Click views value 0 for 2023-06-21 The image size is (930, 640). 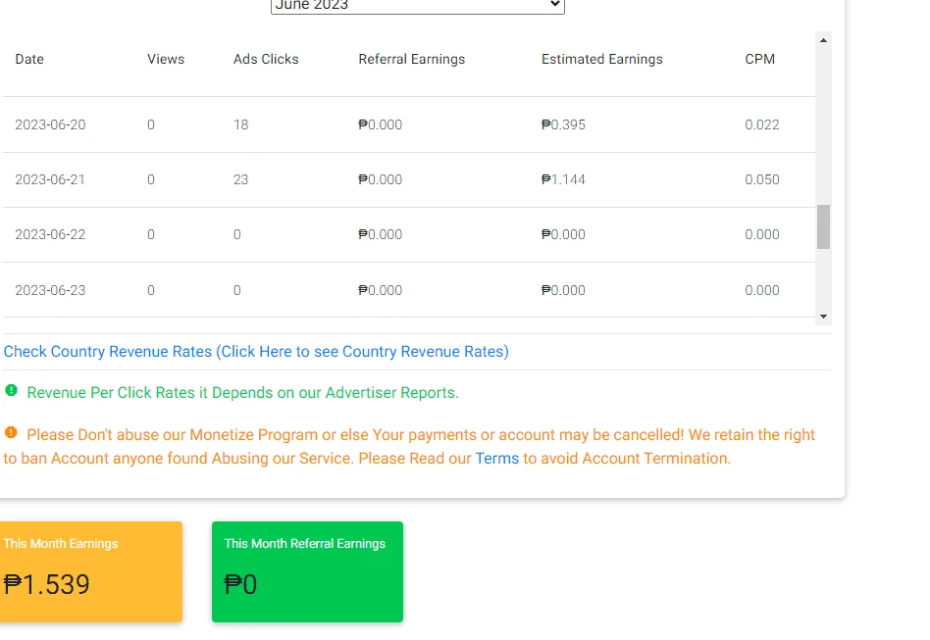point(151,179)
